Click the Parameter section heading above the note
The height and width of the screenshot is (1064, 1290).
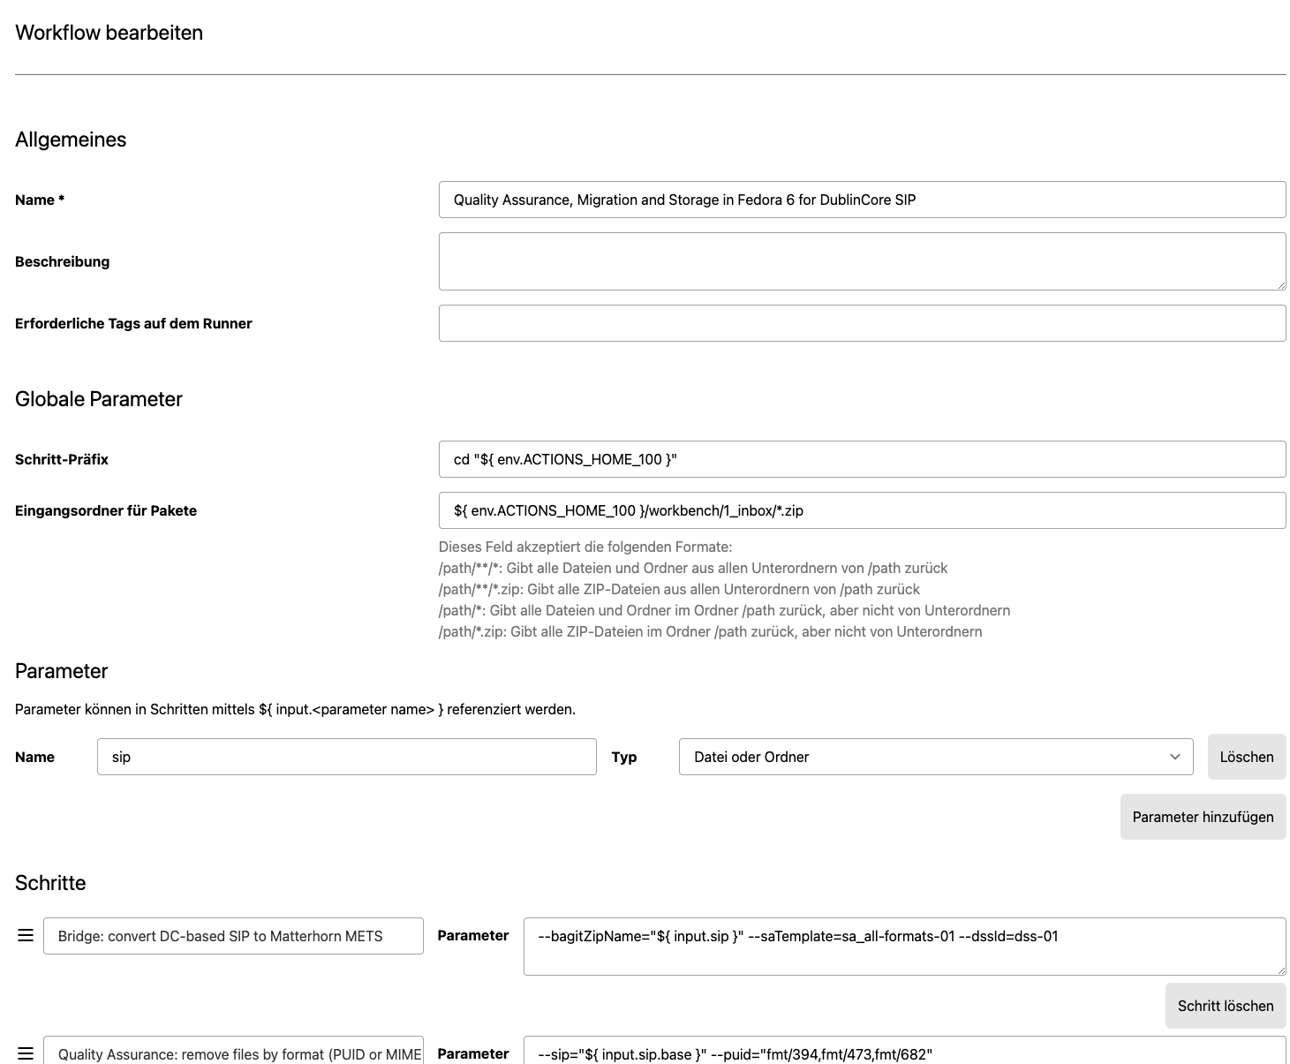pyautogui.click(x=62, y=671)
